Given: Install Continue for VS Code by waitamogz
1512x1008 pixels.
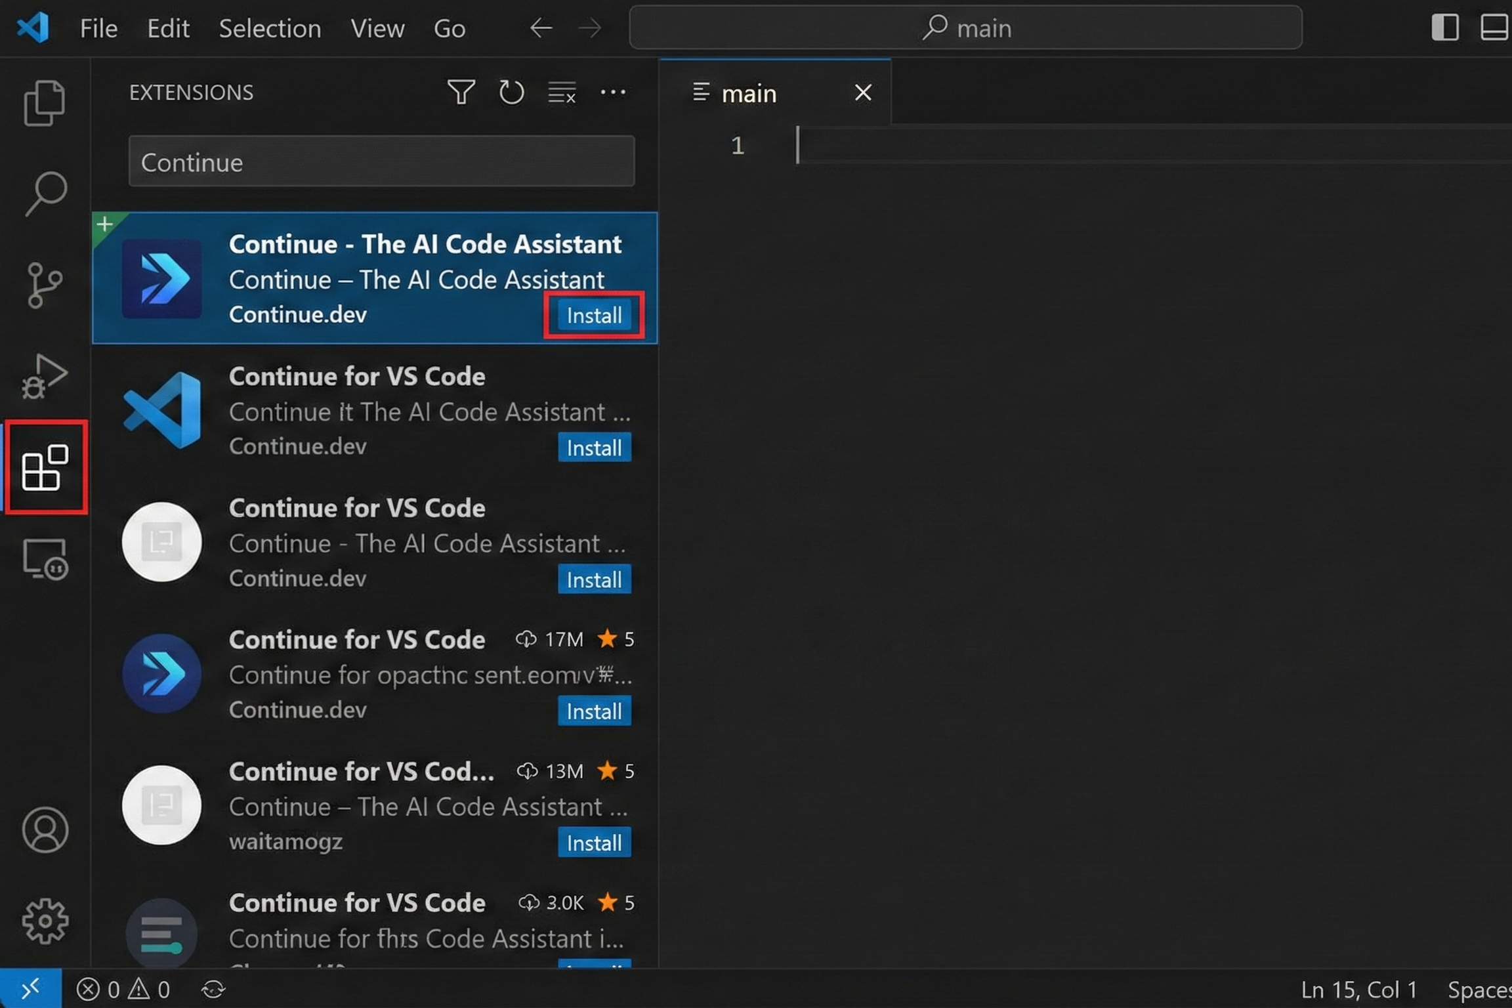Looking at the screenshot, I should [x=594, y=843].
